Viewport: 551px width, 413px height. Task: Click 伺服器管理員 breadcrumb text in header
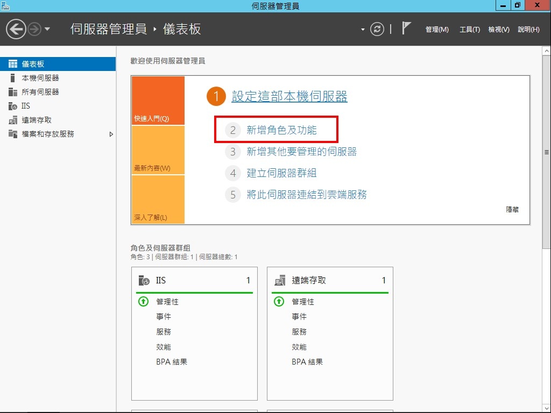tap(109, 29)
